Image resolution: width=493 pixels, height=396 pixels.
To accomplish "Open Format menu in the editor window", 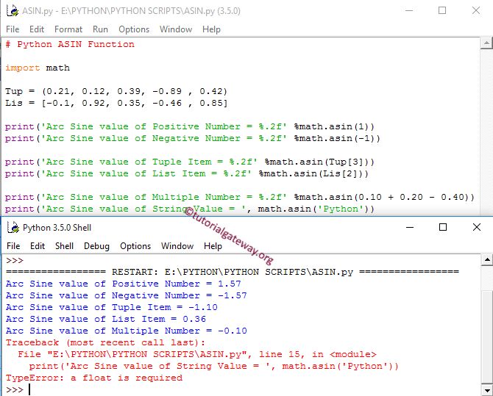I will tap(68, 29).
